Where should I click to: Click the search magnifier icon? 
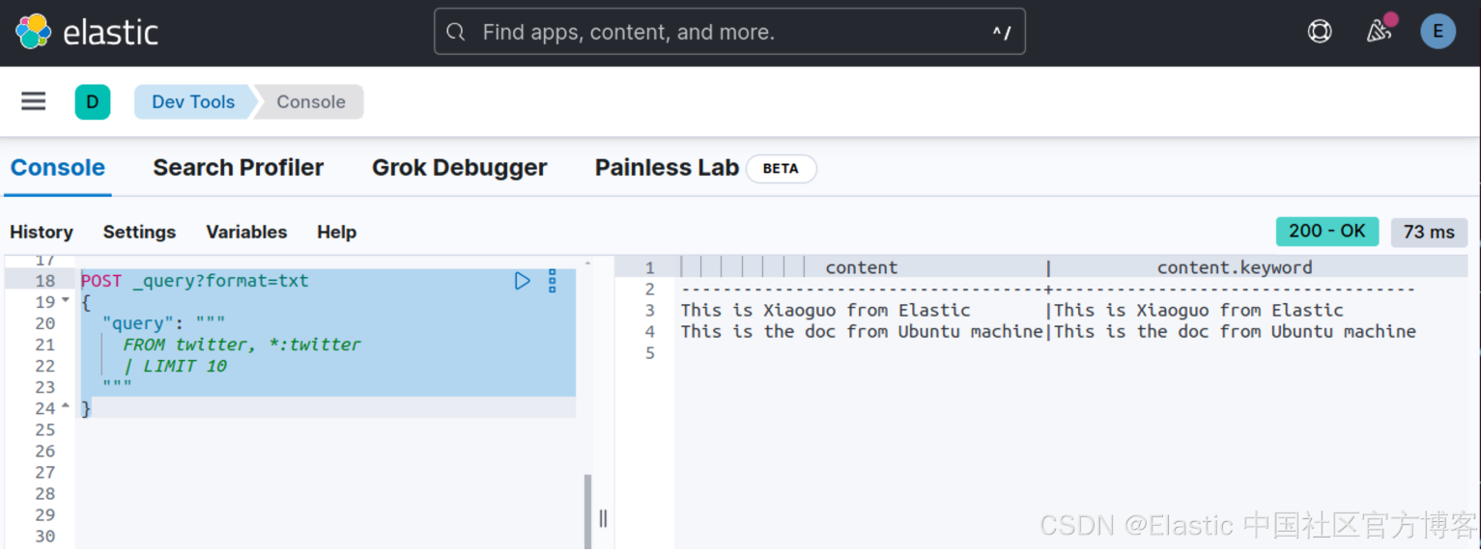(456, 32)
